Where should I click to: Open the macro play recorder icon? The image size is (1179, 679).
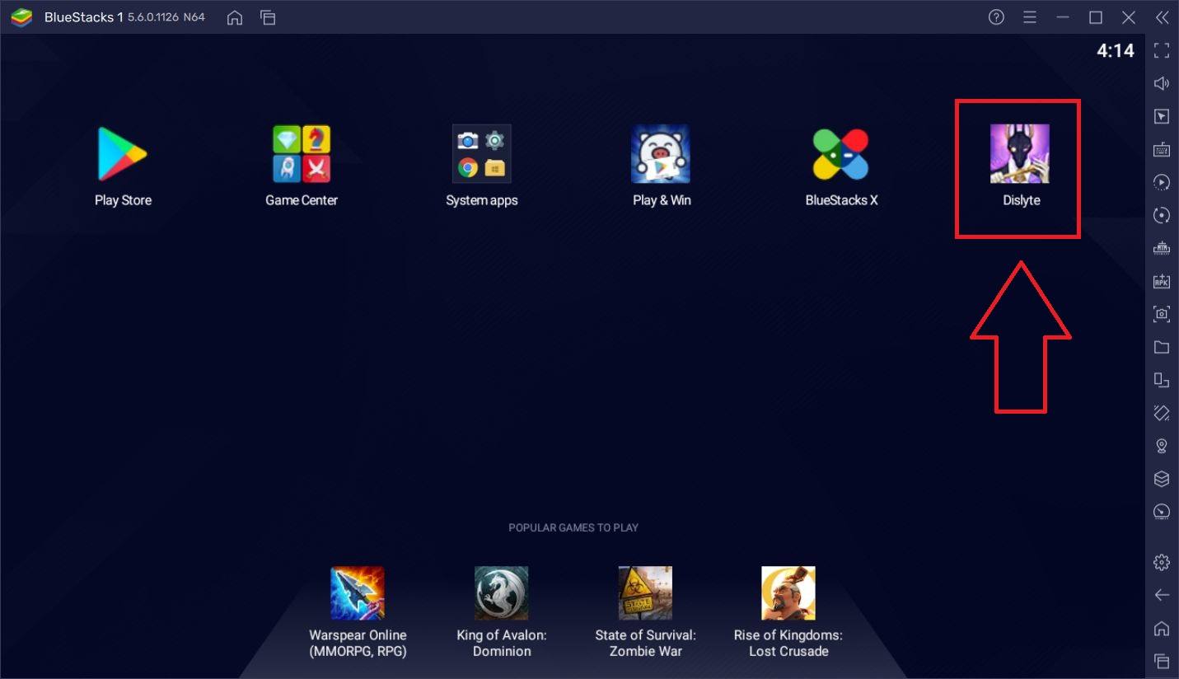[1162, 182]
